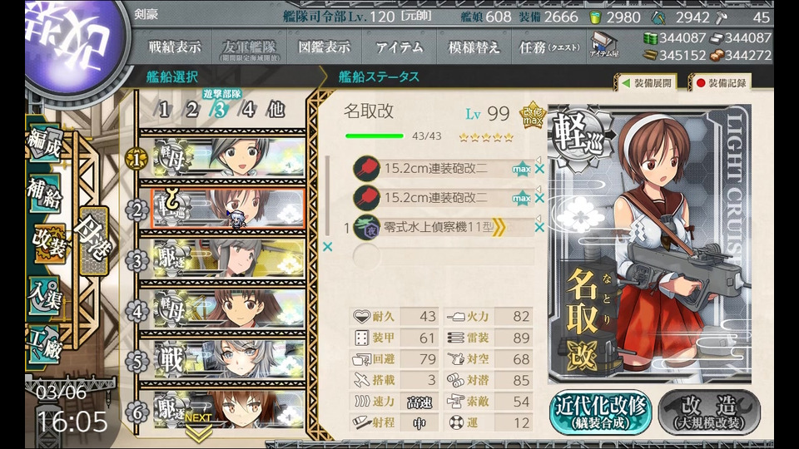This screenshot has height=449, width=799.
Task: Remove 零式水上偵察機11型 using its X
Action: tap(539, 228)
